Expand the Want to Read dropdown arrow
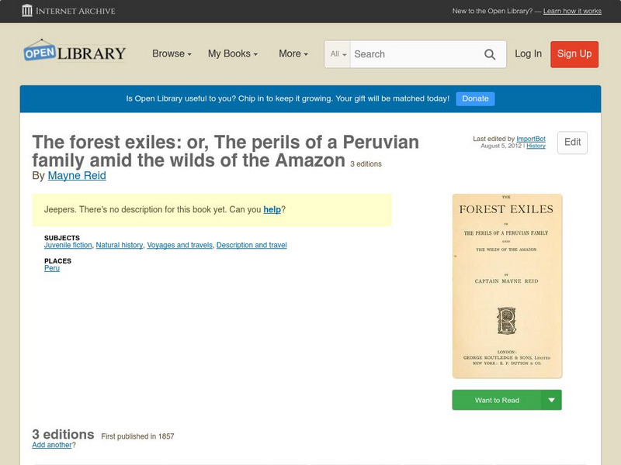This screenshot has height=465, width=621. 551,400
